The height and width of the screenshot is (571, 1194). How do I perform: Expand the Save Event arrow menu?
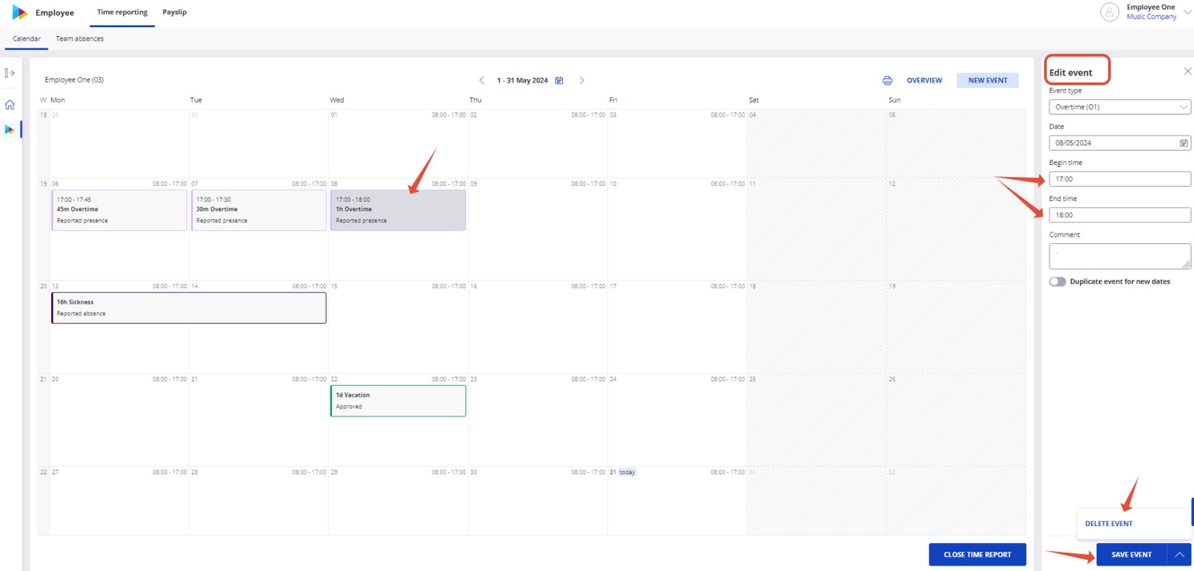1179,554
